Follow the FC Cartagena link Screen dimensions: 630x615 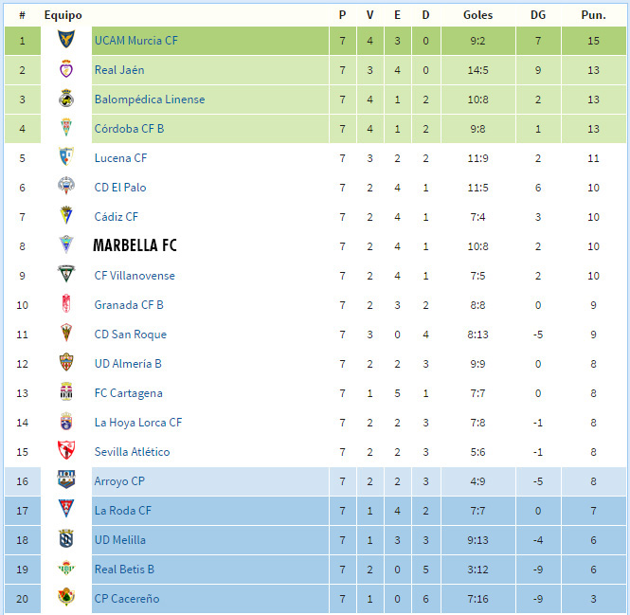(129, 393)
